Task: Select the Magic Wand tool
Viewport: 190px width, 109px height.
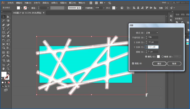Action: click(3, 21)
